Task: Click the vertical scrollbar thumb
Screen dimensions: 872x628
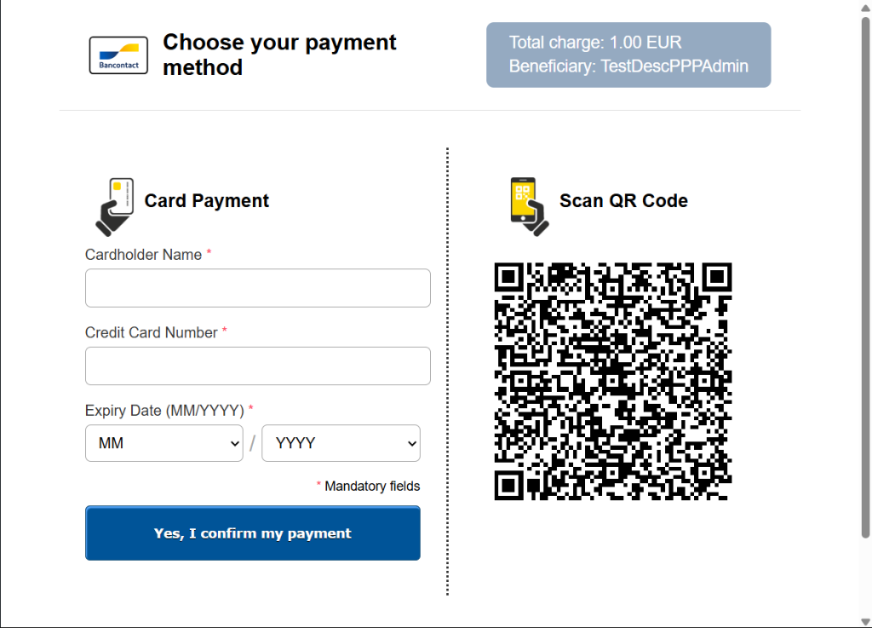Action: (x=865, y=273)
